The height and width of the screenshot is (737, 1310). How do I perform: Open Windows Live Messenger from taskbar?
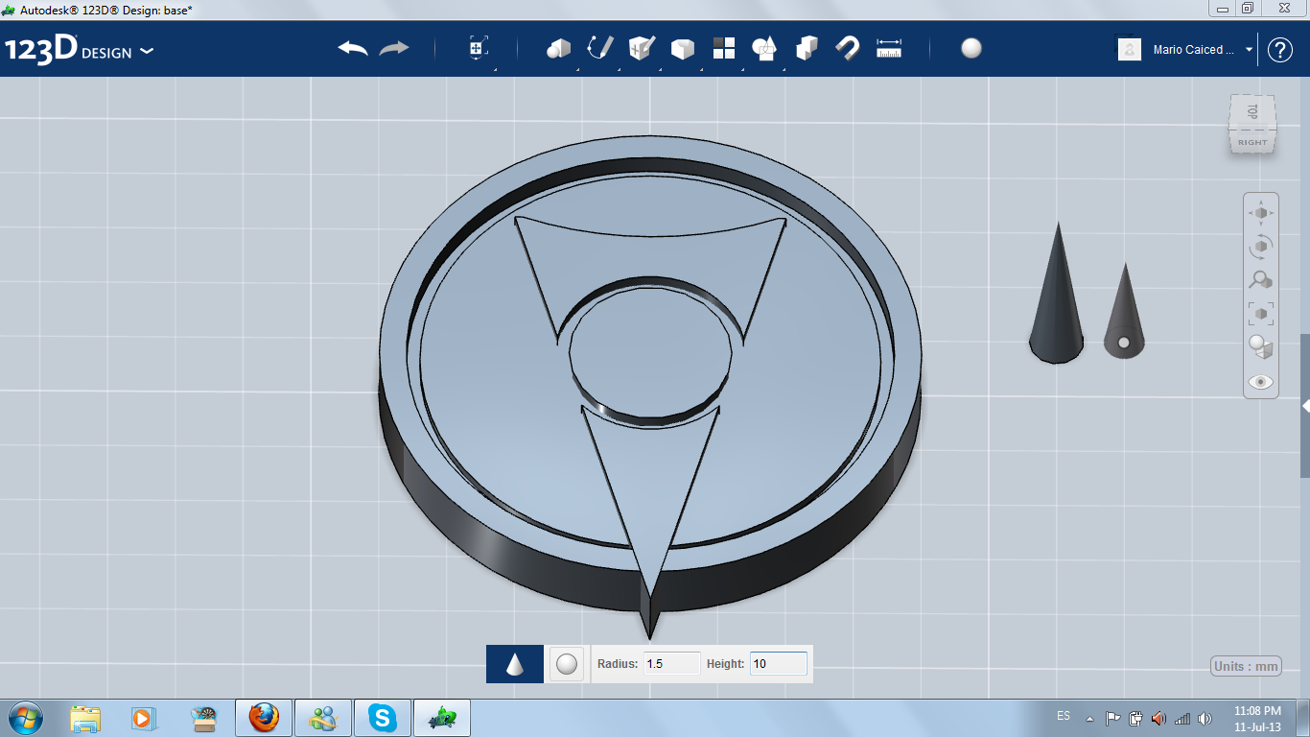click(323, 717)
